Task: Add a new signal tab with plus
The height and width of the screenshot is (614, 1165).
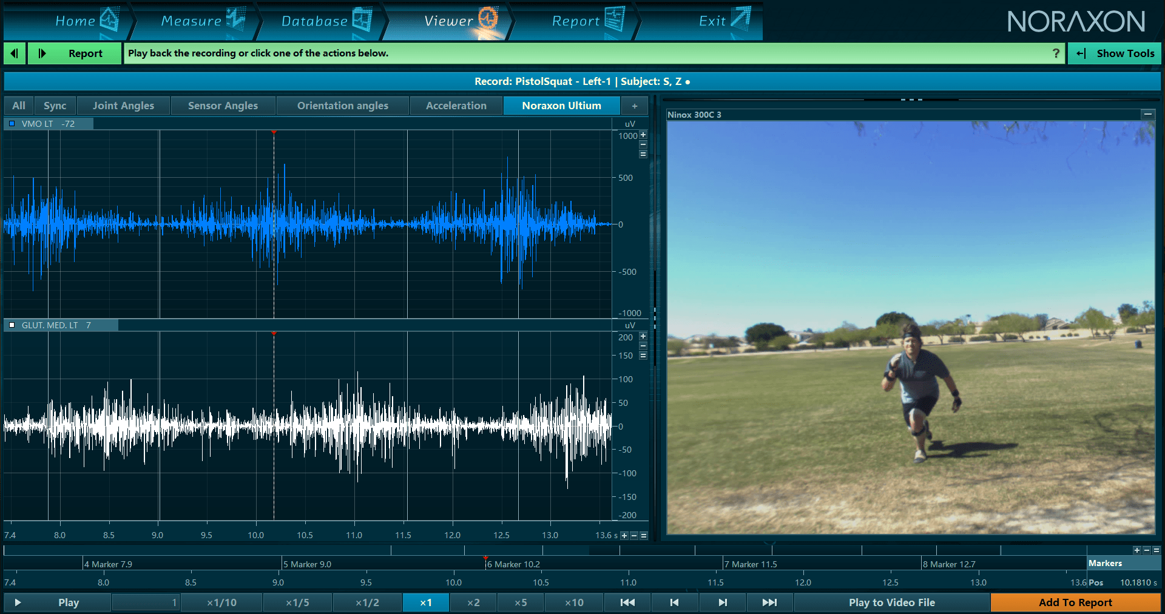Action: [635, 106]
